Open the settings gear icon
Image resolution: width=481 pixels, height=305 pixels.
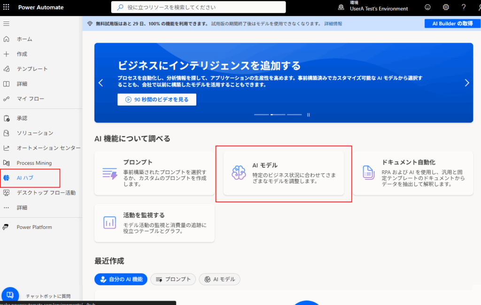click(446, 7)
